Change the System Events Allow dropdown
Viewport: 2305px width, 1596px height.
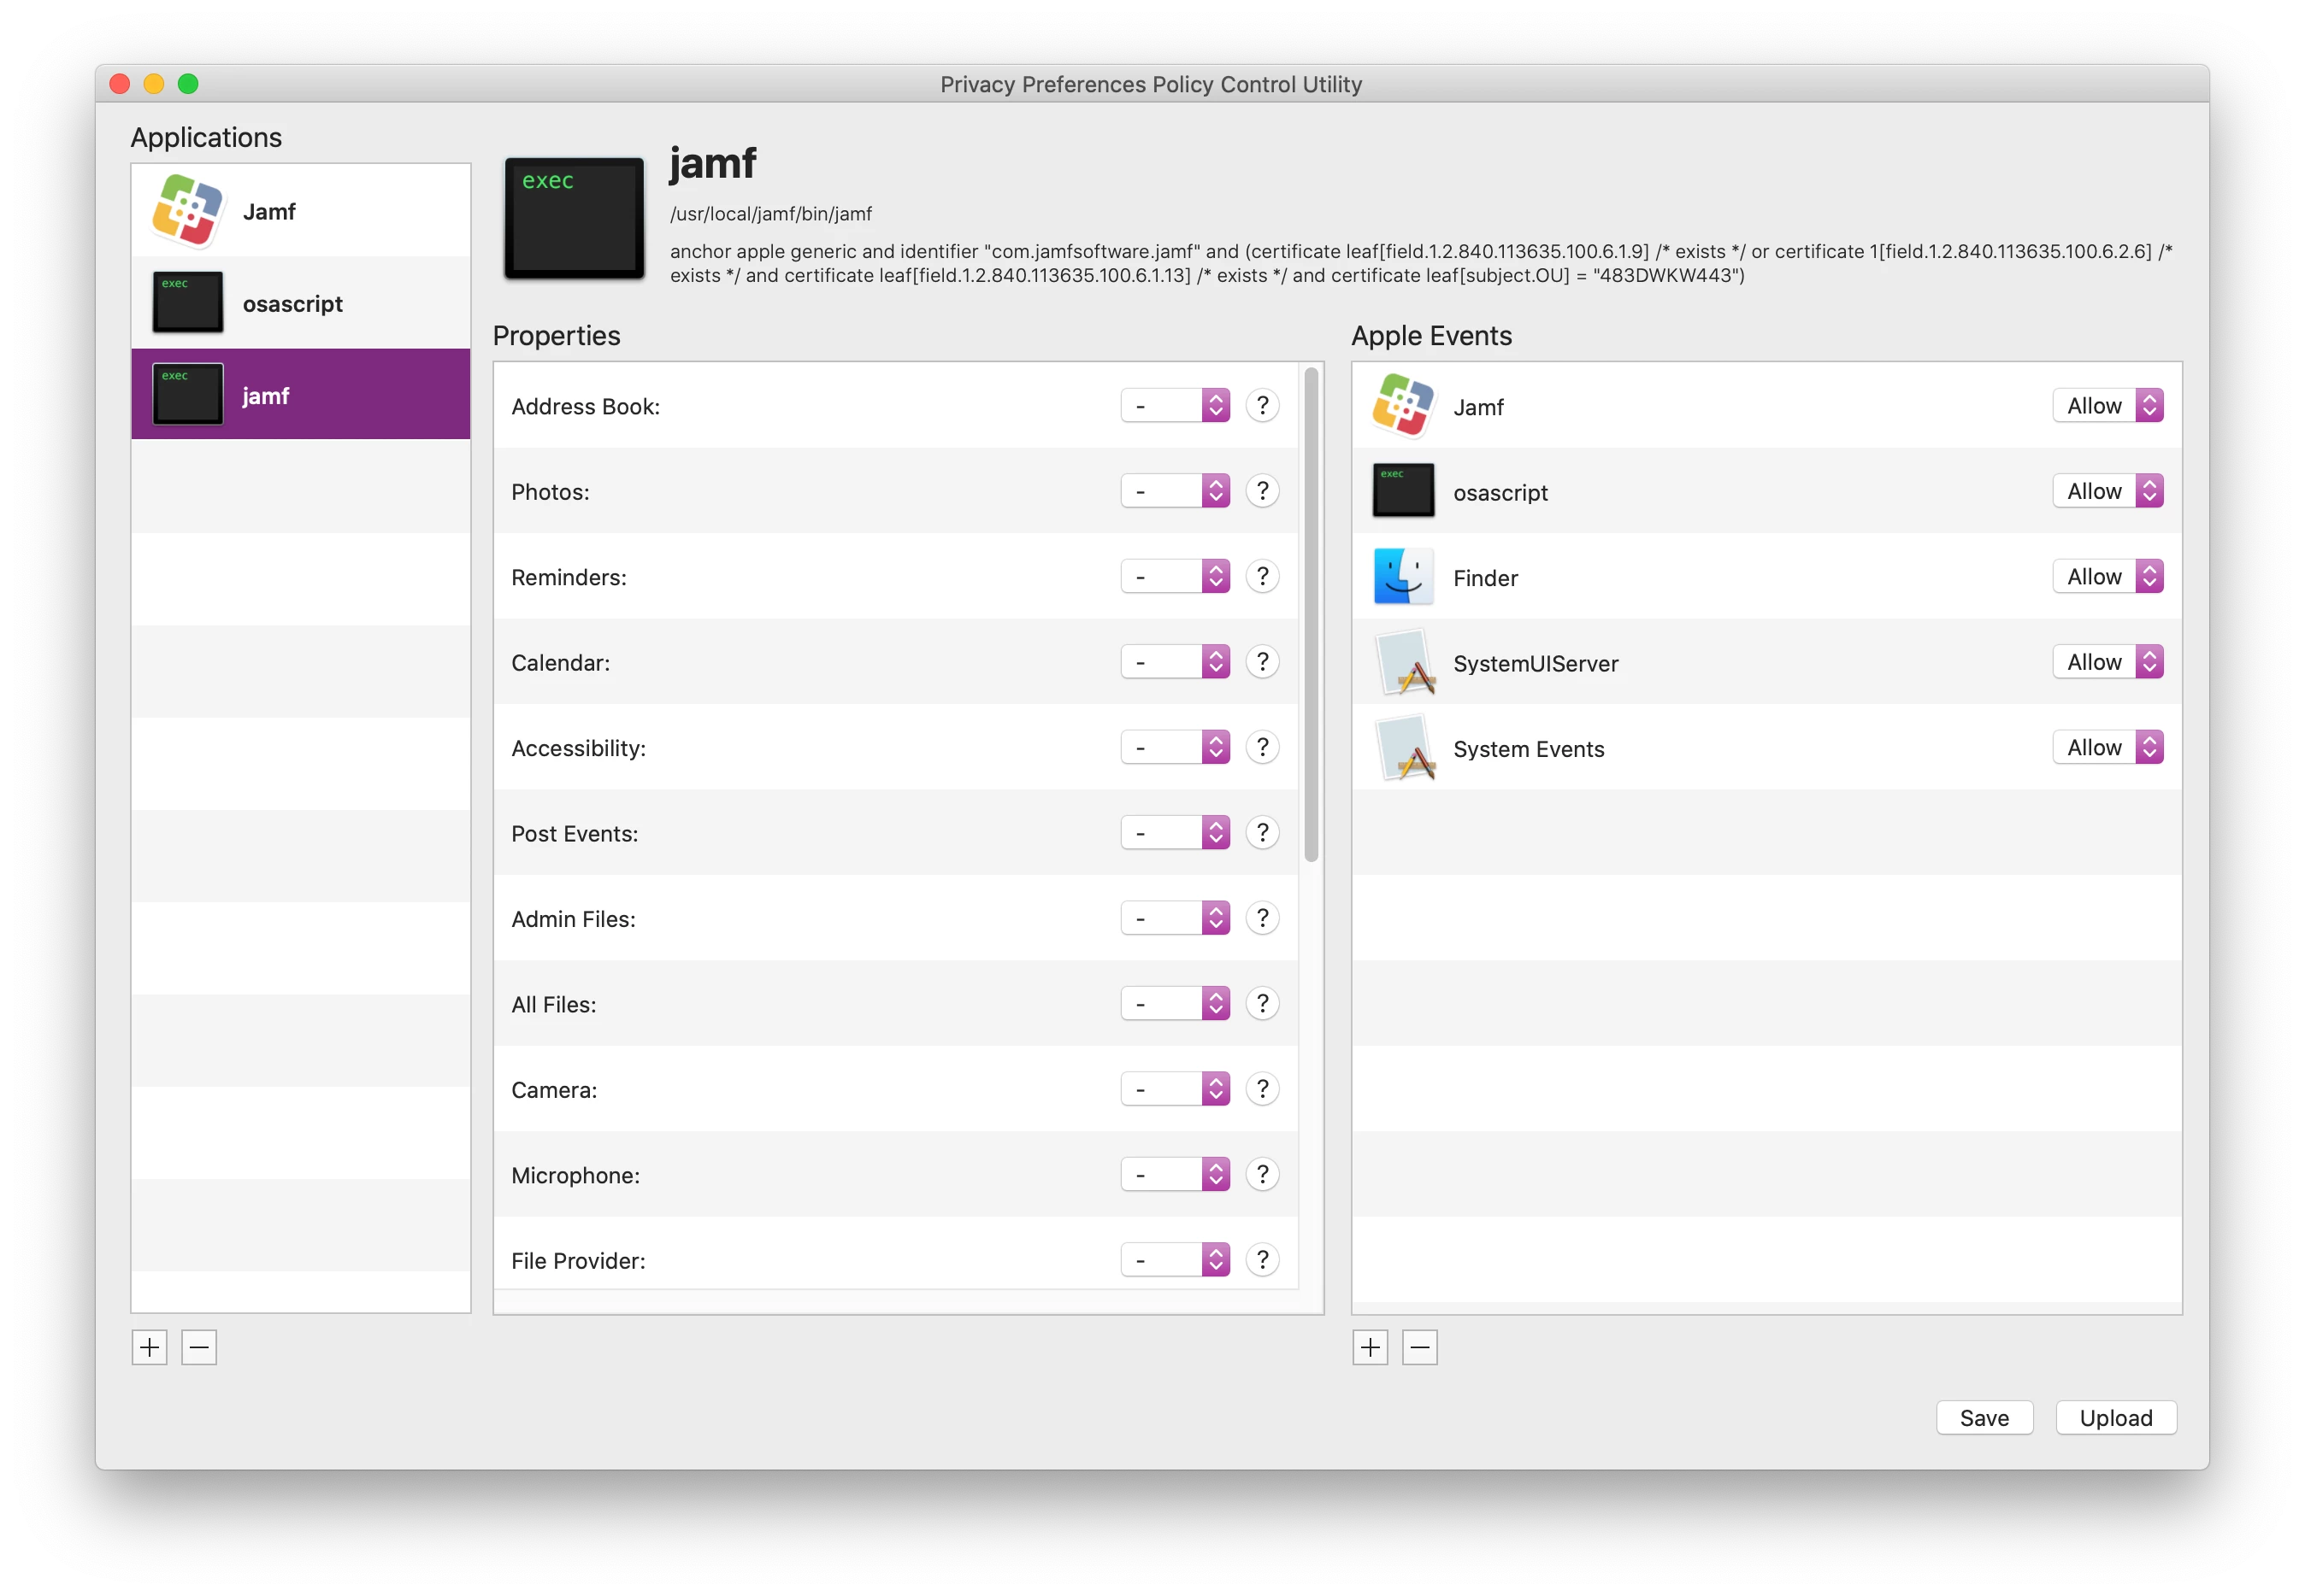[2108, 747]
